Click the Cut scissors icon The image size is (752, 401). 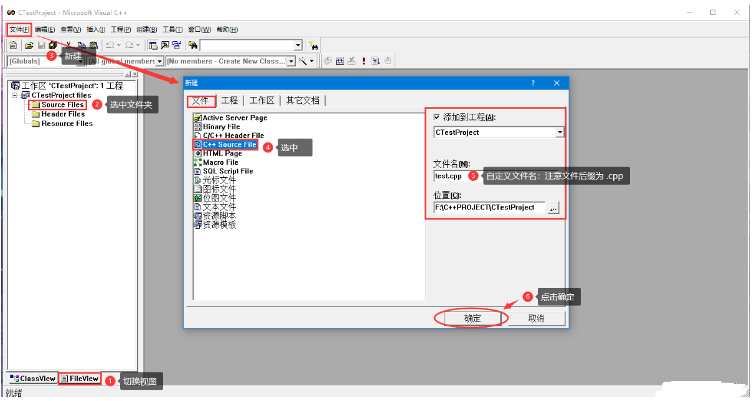click(68, 45)
